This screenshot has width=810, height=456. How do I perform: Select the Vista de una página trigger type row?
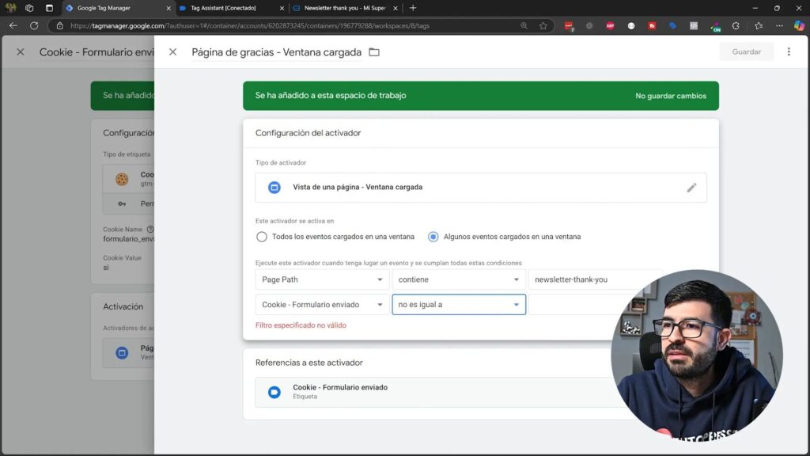(481, 187)
